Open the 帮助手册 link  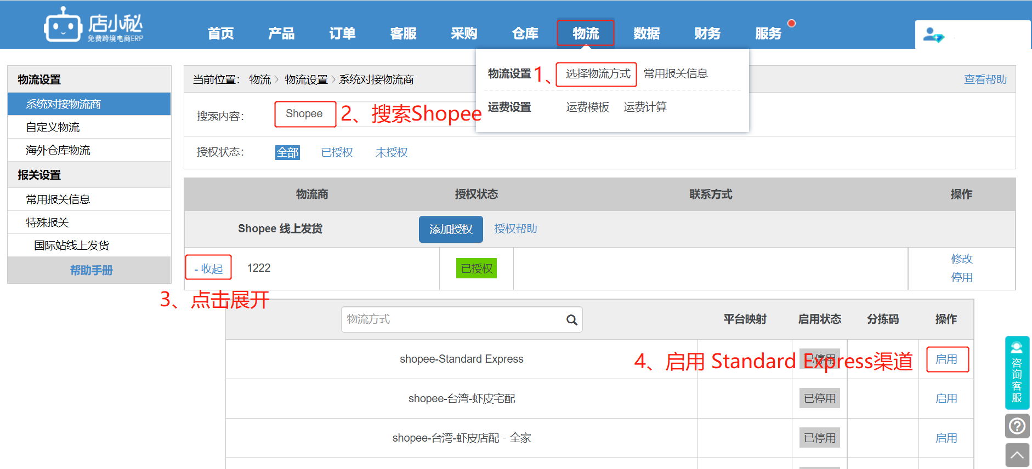[91, 270]
